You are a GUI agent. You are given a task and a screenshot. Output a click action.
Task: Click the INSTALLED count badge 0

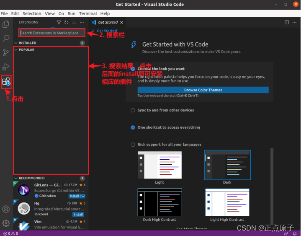click(x=82, y=43)
